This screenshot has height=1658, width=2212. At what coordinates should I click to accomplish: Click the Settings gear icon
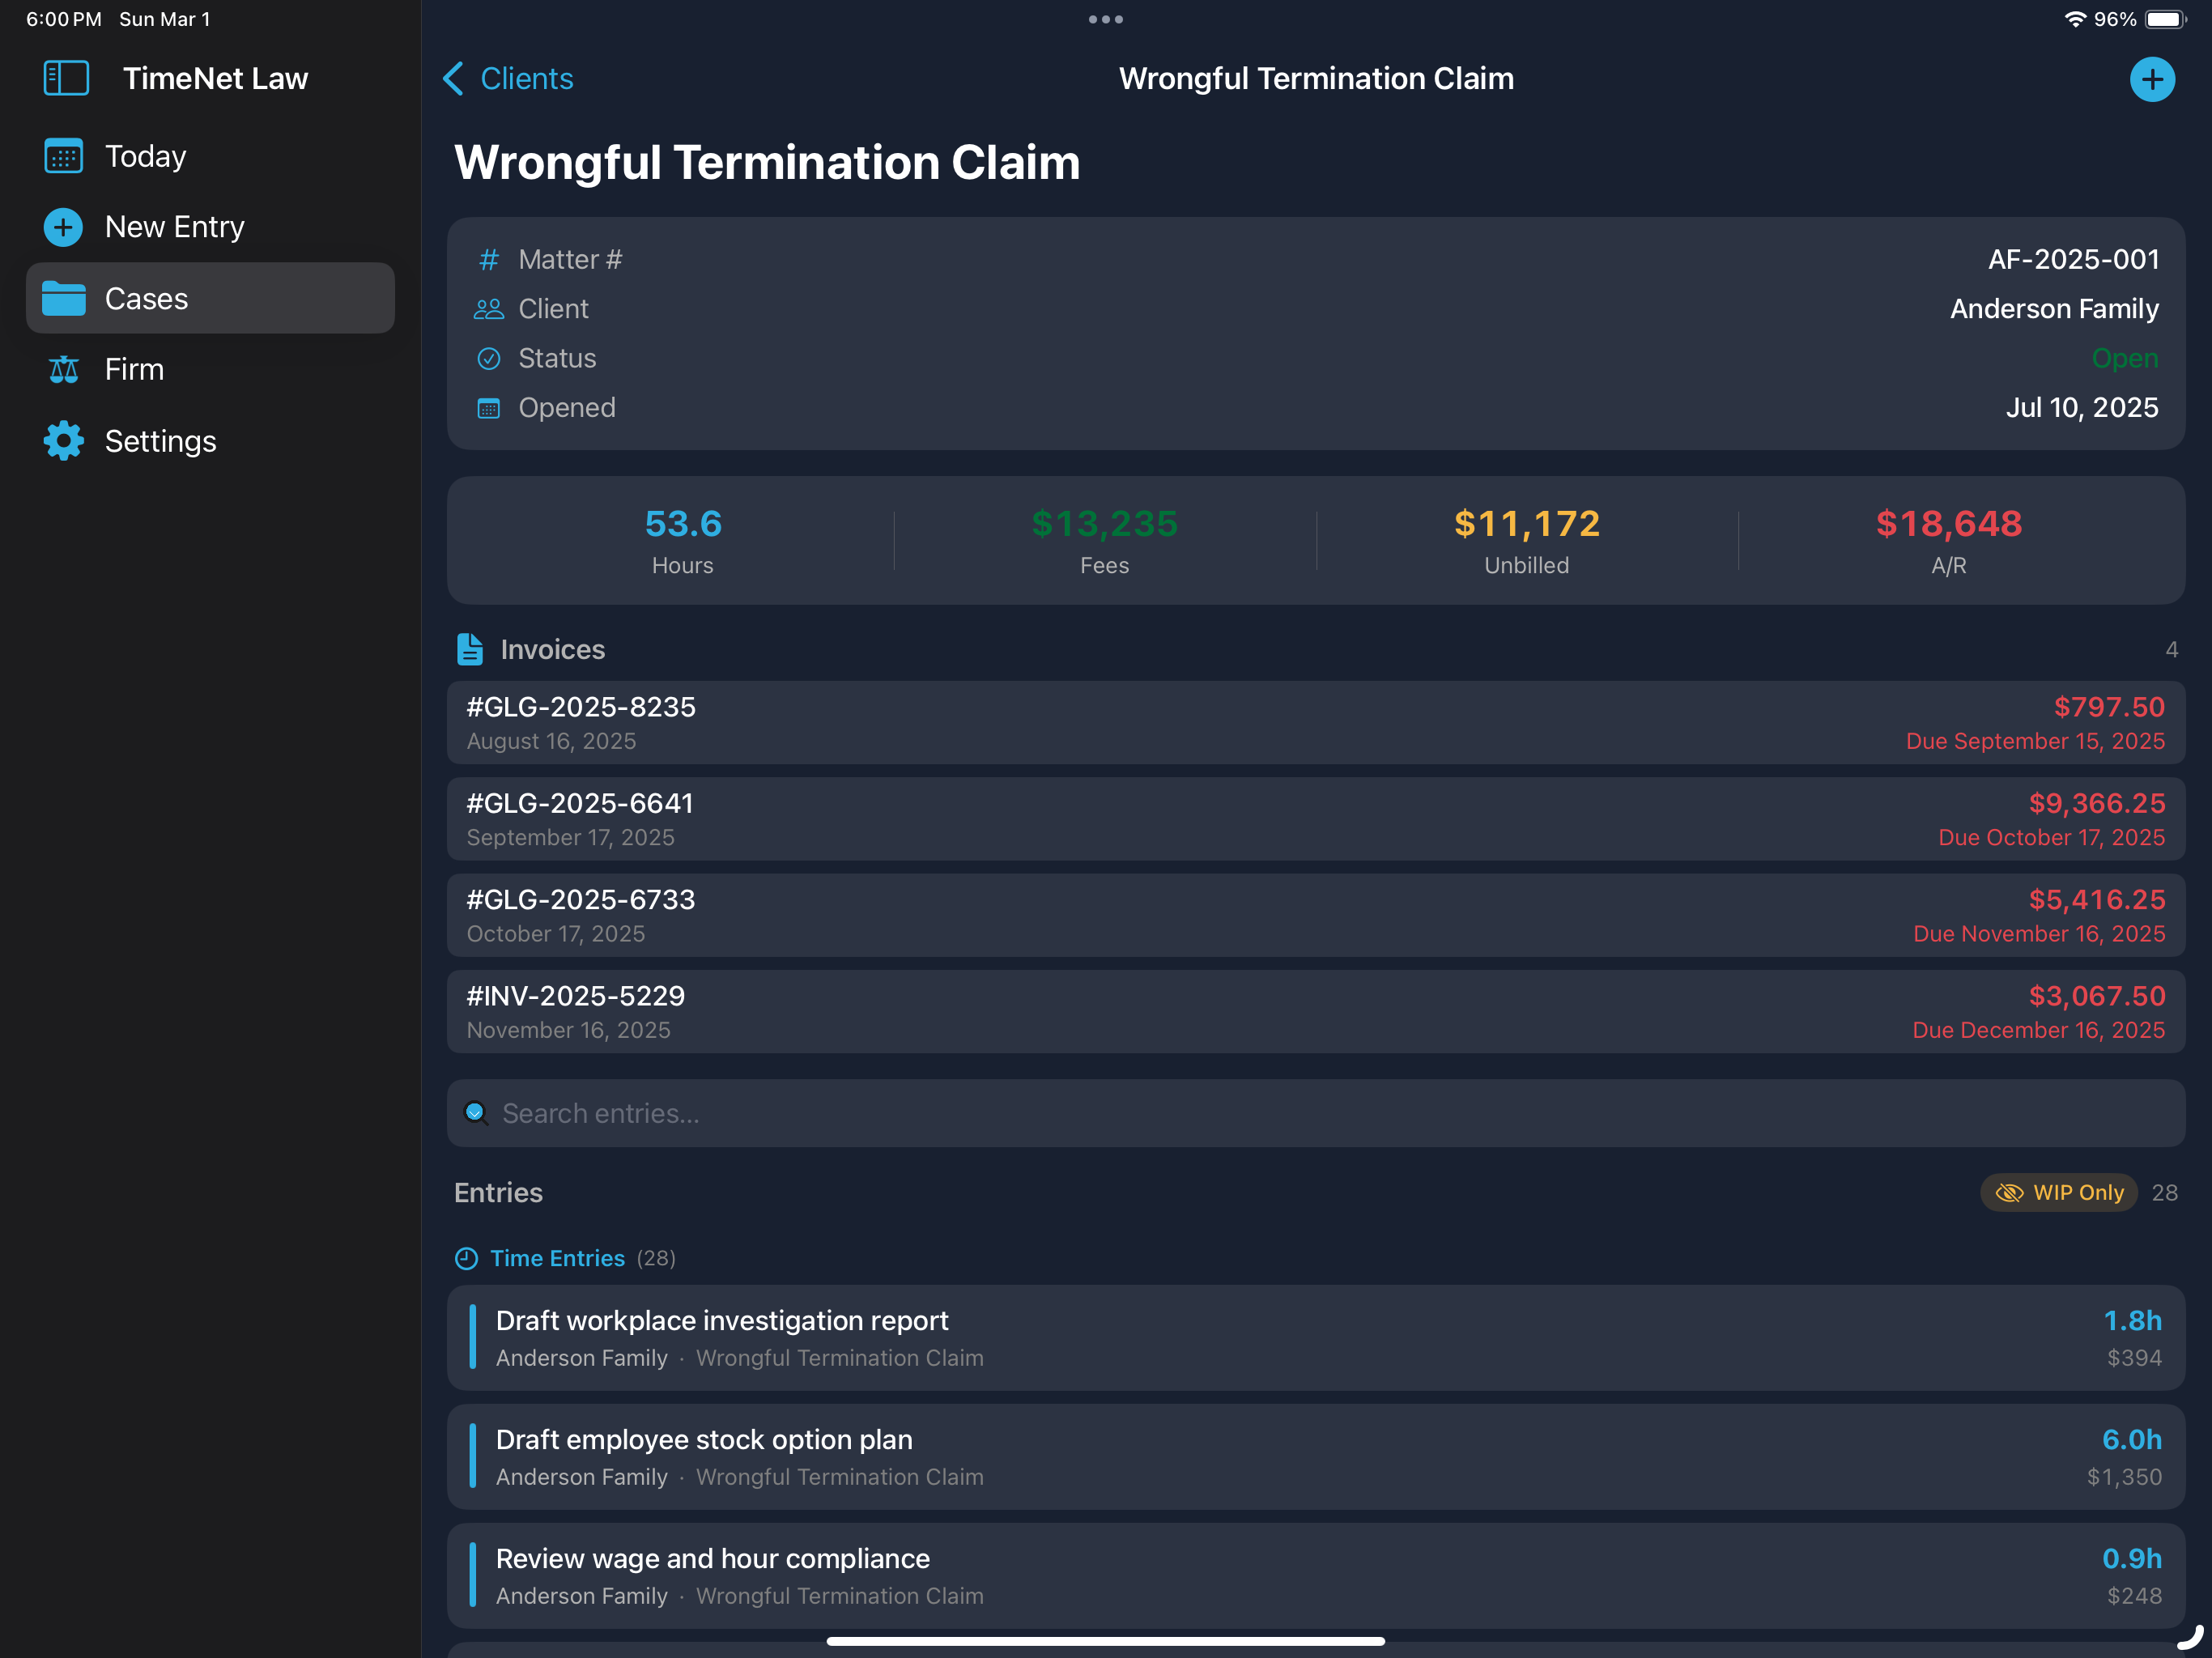pos(64,441)
